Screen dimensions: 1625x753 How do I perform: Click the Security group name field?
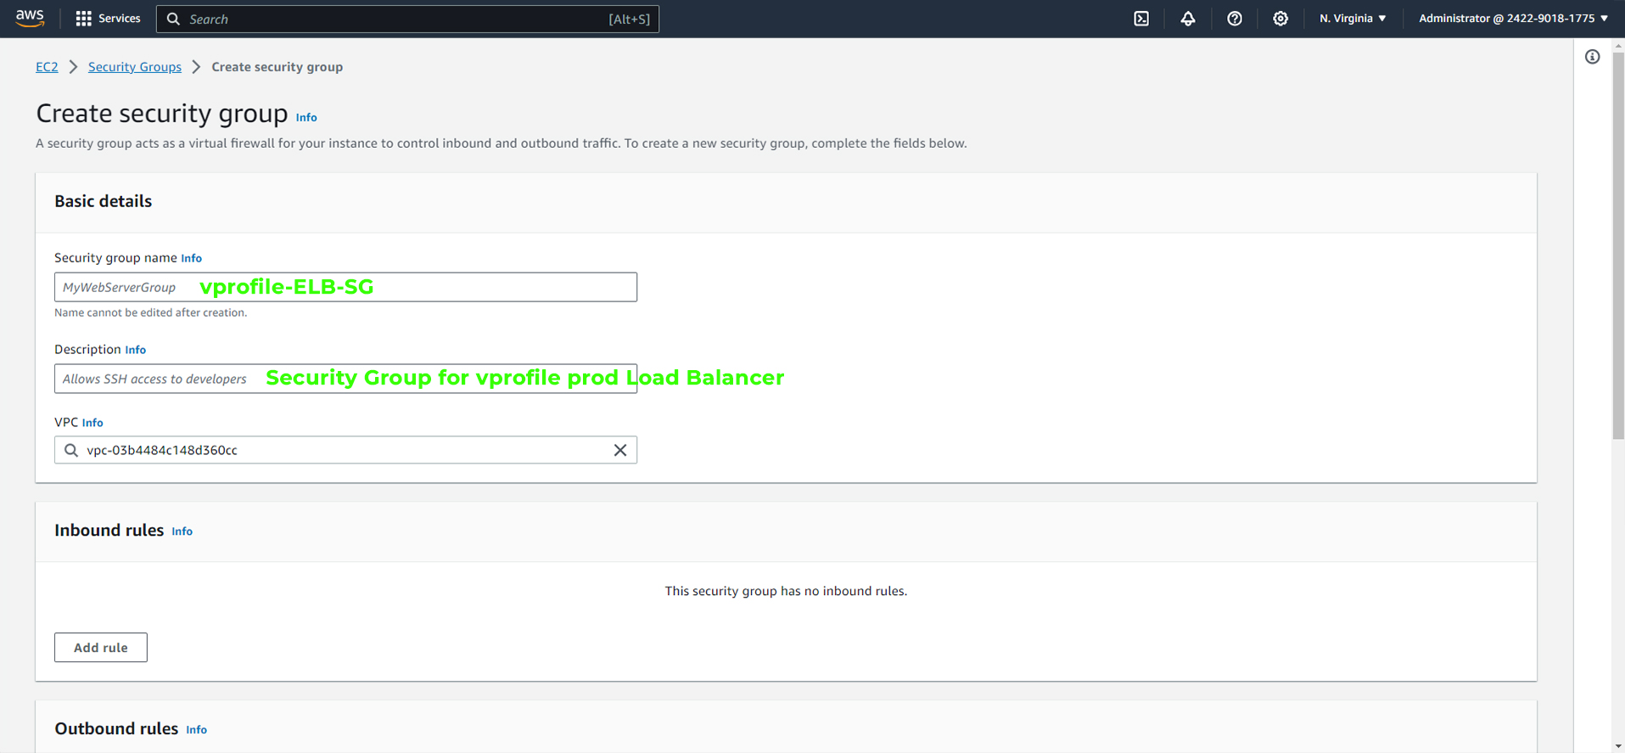pos(345,287)
